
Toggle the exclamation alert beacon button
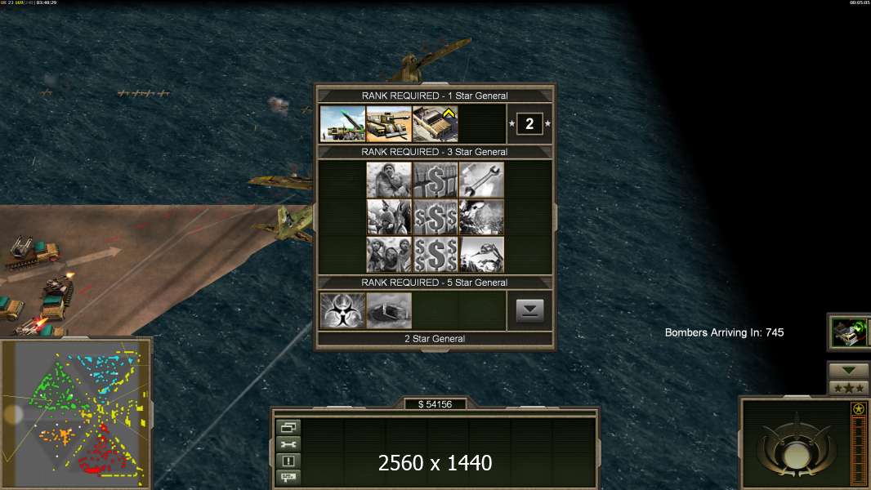click(x=288, y=461)
